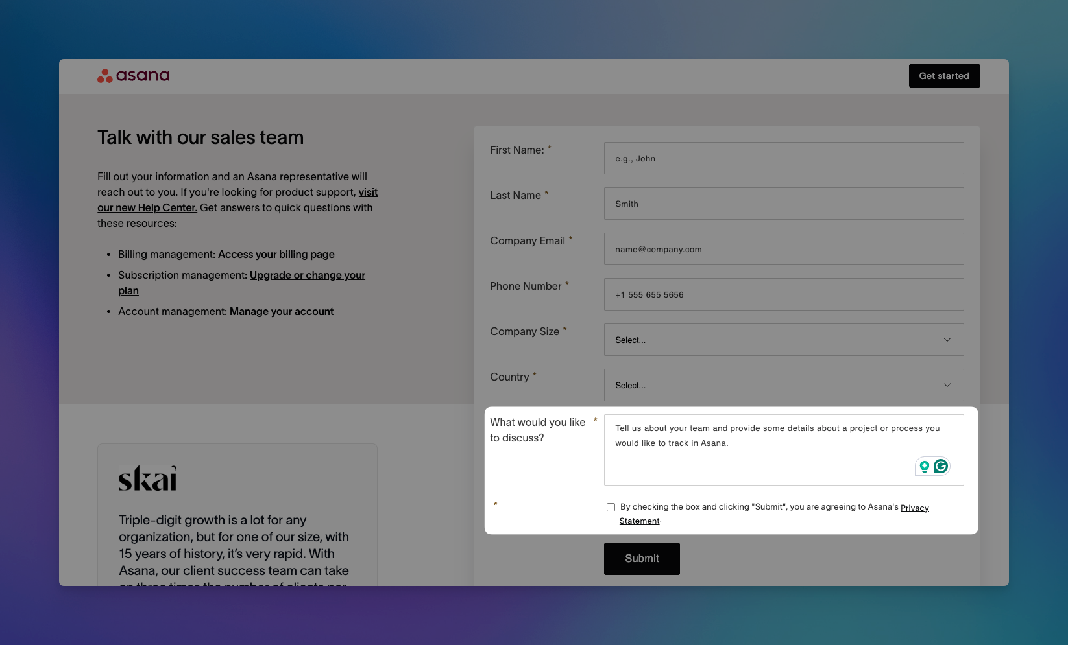The height and width of the screenshot is (645, 1068).
Task: Check the Privacy Statement agreement checkbox
Action: point(611,508)
